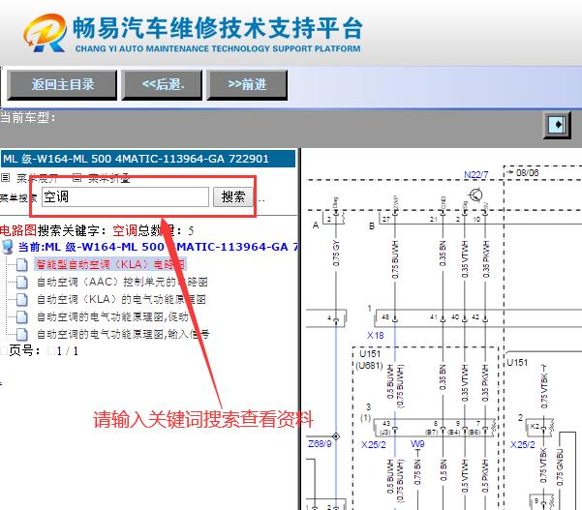The height and width of the screenshot is (510, 582).
Task: Click document icon beside 自动空调（AAC）控制单元的电路图
Action: tap(22, 282)
